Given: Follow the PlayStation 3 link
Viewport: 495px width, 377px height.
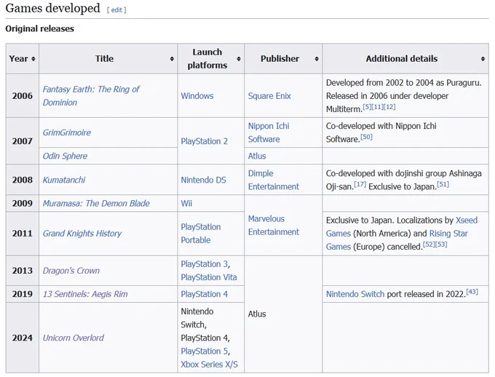Looking at the screenshot, I should point(204,264).
